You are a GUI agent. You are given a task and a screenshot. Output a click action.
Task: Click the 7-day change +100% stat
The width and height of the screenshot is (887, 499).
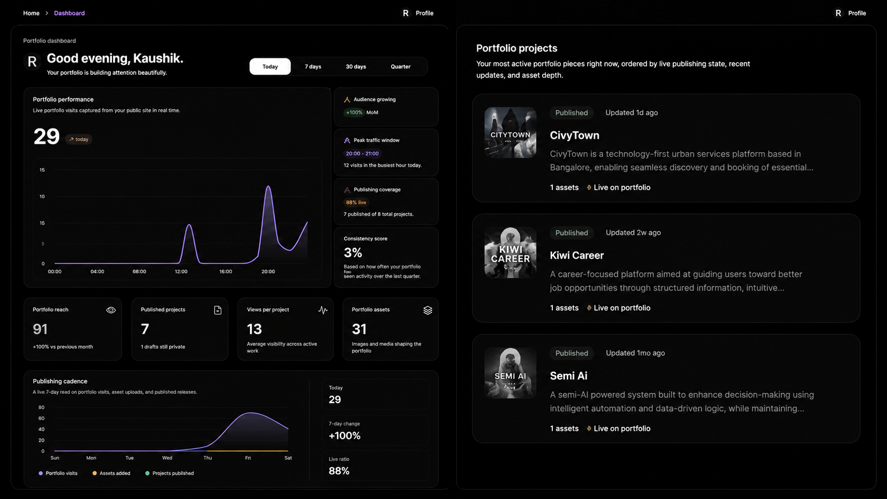pyautogui.click(x=376, y=431)
